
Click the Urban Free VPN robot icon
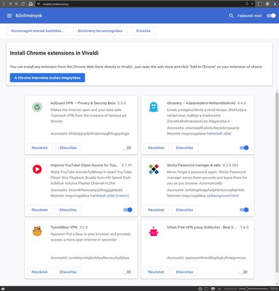[x=153, y=232]
